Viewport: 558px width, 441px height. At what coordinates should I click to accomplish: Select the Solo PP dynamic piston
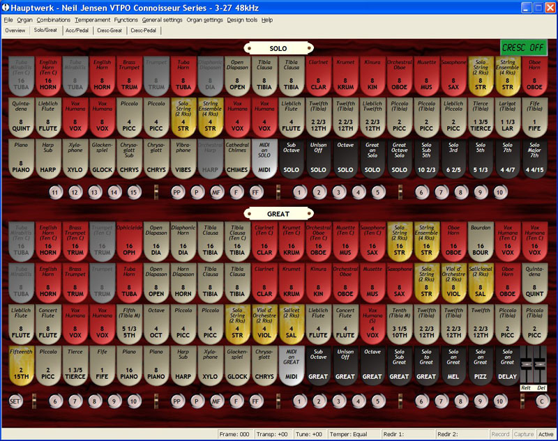(177, 192)
